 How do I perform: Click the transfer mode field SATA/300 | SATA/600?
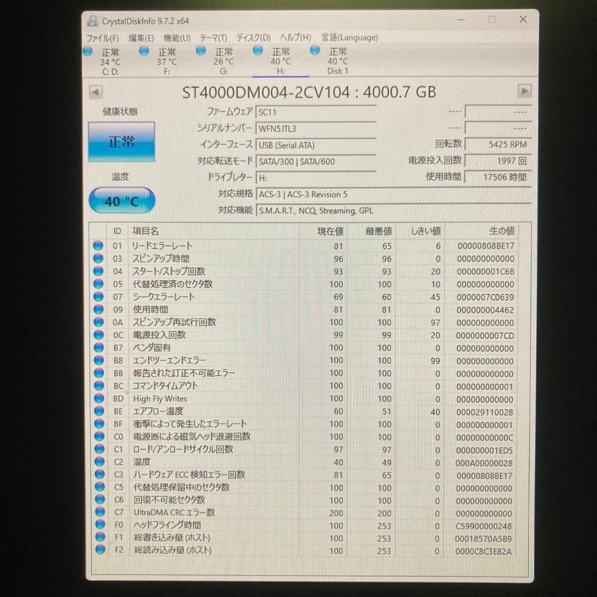point(316,161)
